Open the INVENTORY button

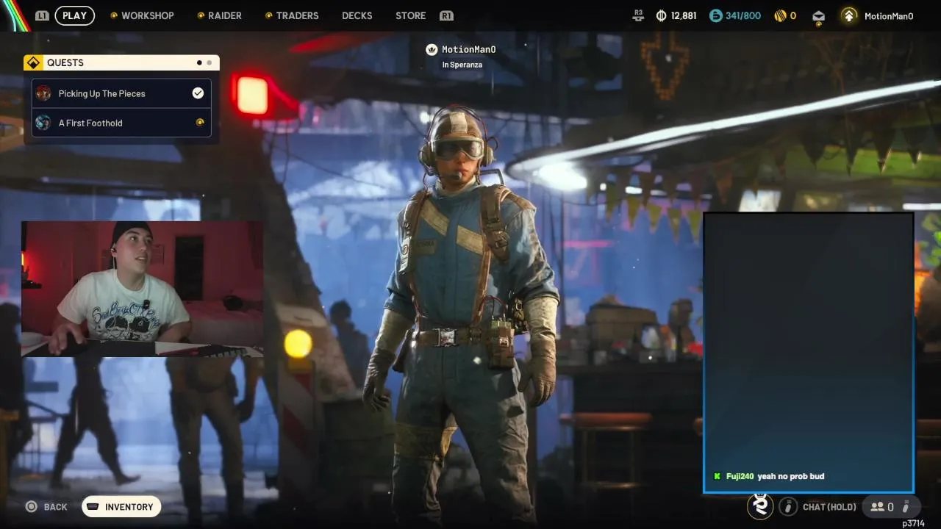[x=121, y=507]
